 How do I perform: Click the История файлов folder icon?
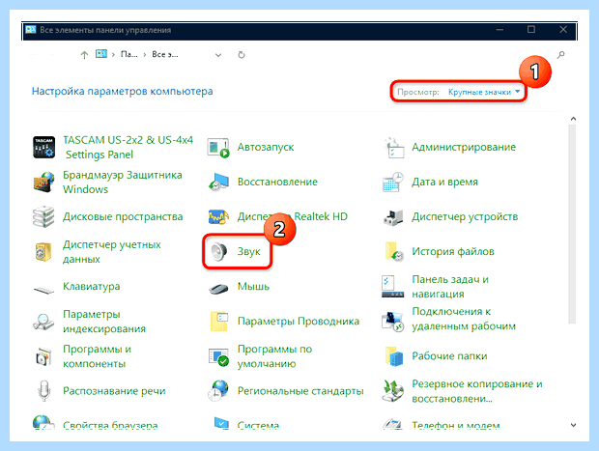click(x=394, y=252)
